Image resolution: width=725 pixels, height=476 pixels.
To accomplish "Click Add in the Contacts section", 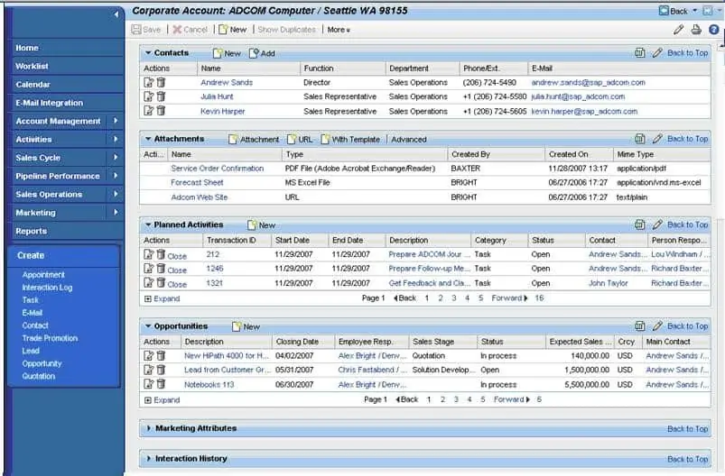I will [x=262, y=53].
